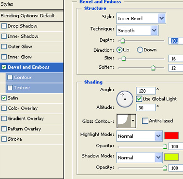183x179 pixels.
Task: Click the Shadow Opacity slider handle
Action: 165,167
